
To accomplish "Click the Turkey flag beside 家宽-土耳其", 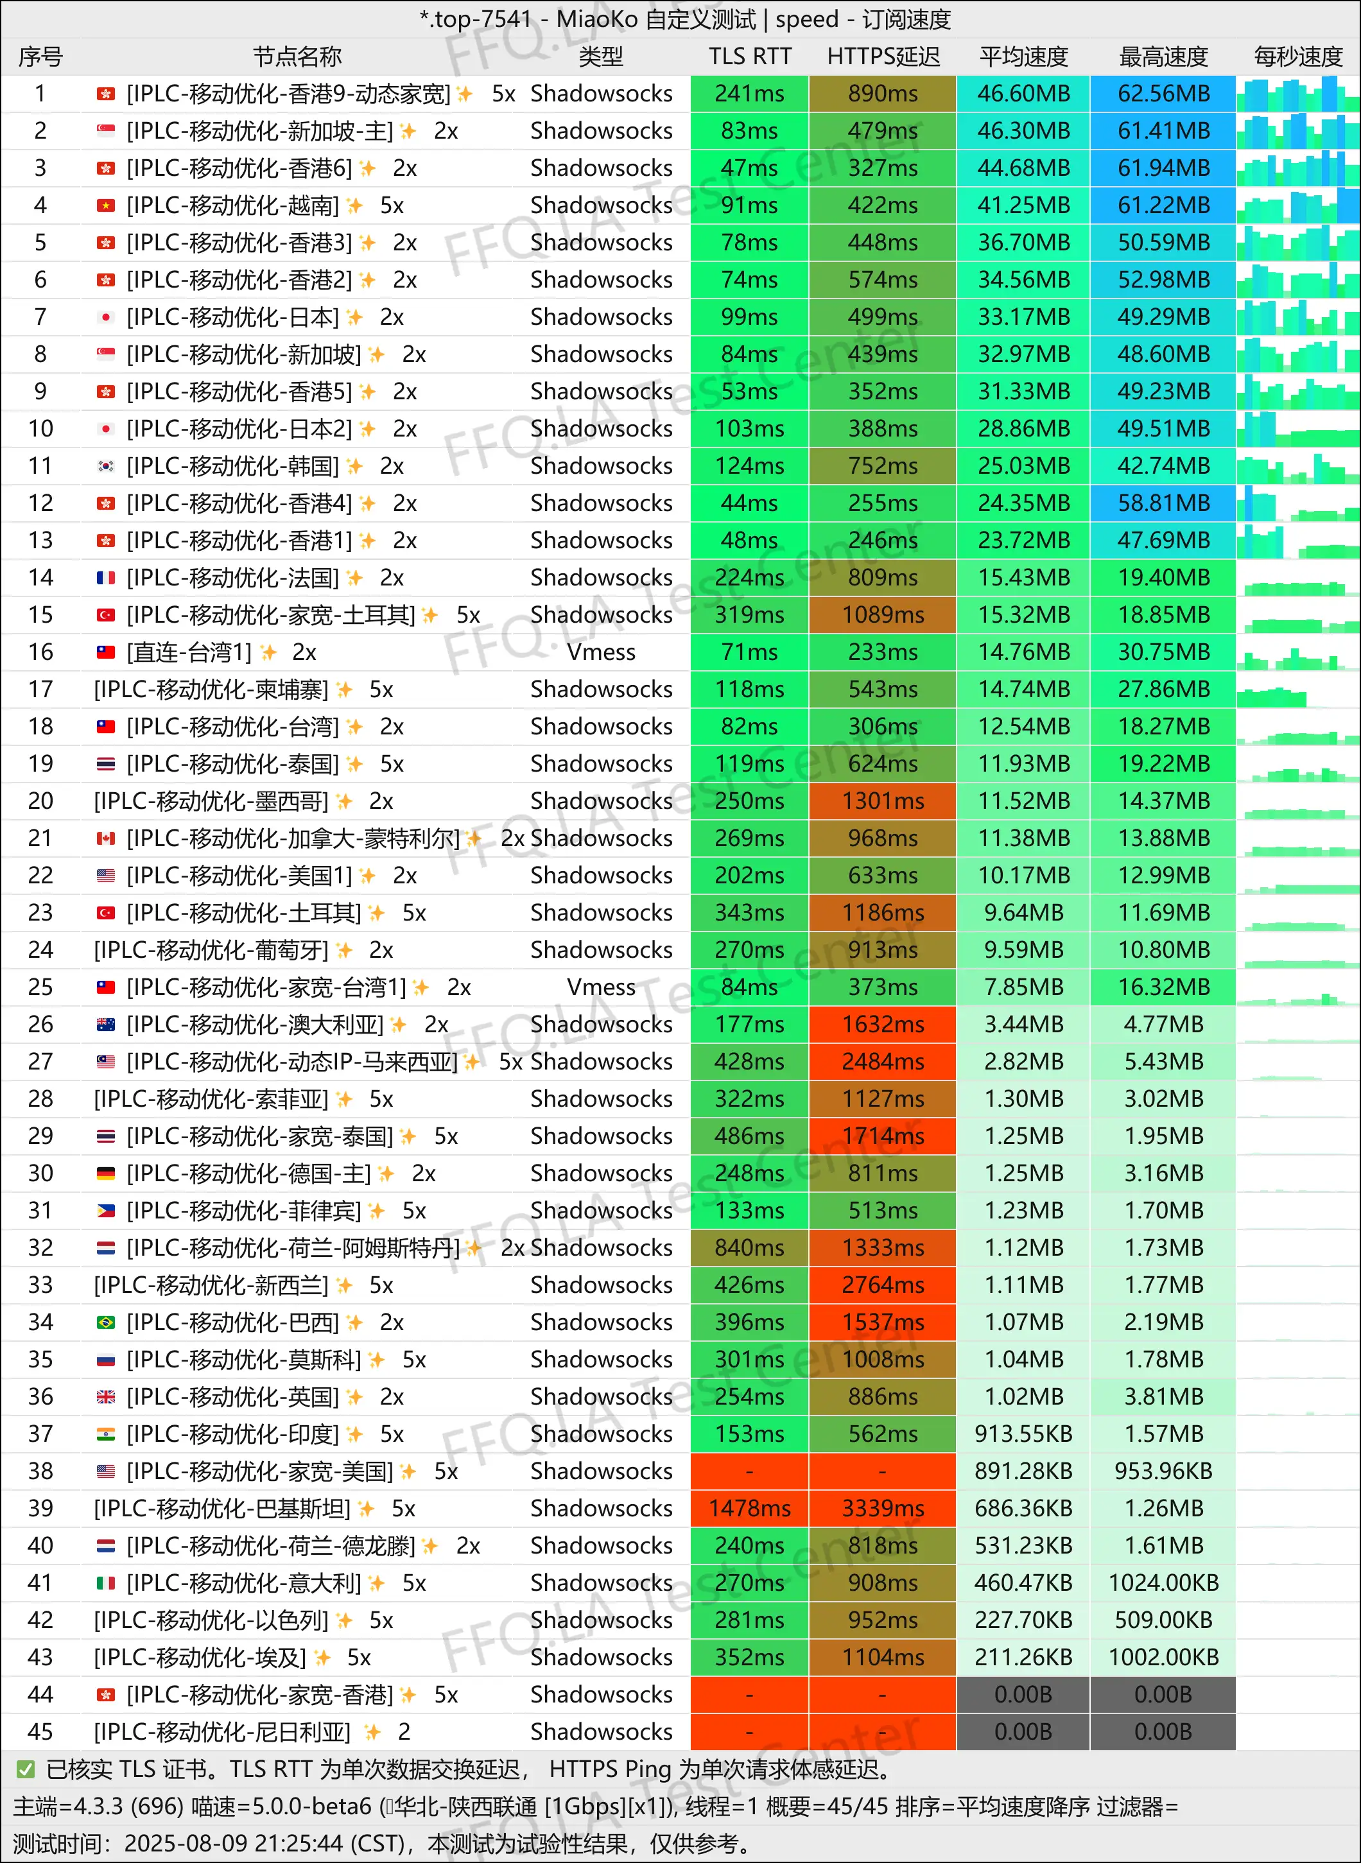I will click(105, 614).
